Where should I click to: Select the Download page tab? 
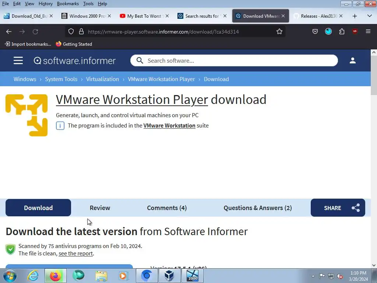[x=38, y=208]
